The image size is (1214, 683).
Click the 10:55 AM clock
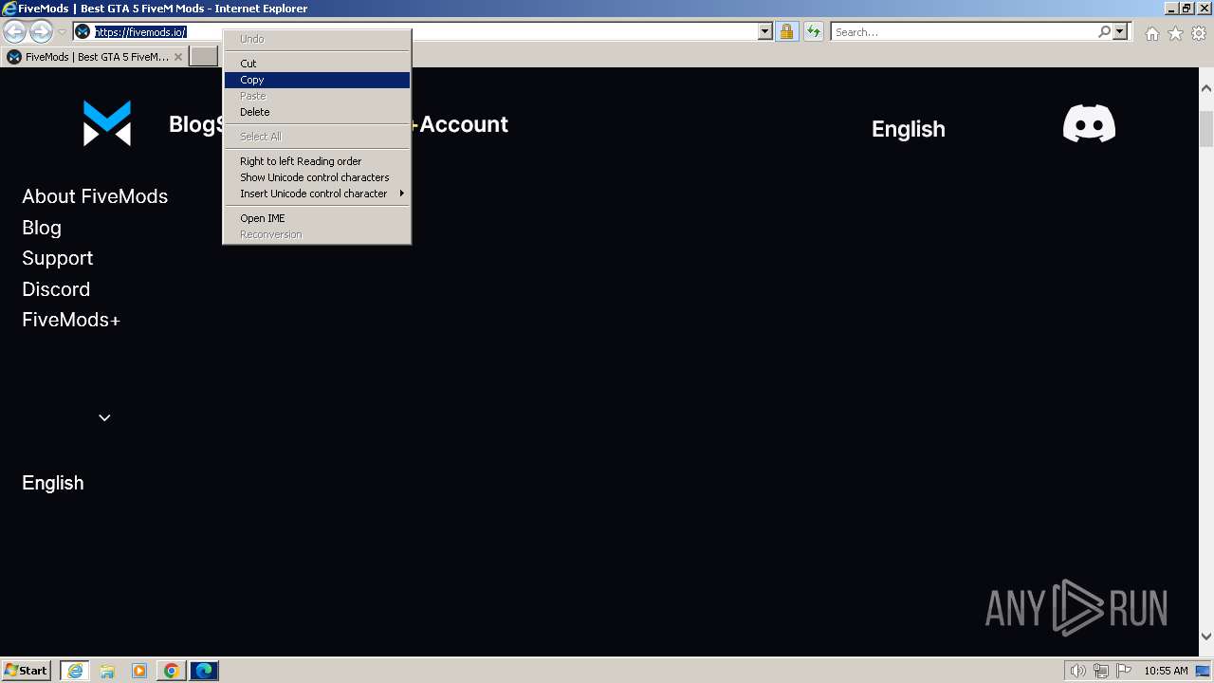coord(1166,671)
